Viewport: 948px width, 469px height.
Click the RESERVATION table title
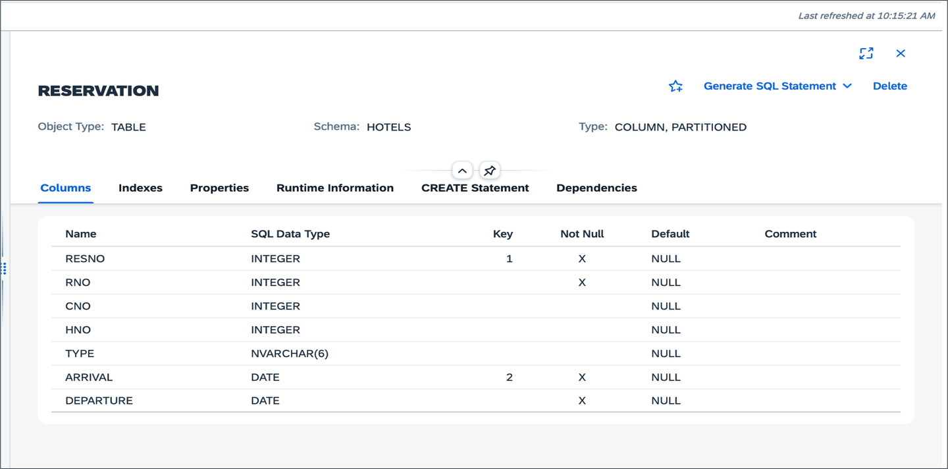[x=98, y=91]
